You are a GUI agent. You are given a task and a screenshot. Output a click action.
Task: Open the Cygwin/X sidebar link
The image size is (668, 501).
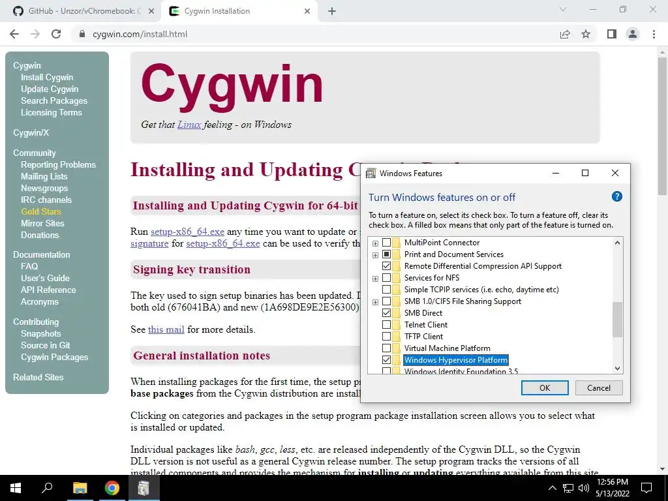click(x=31, y=132)
